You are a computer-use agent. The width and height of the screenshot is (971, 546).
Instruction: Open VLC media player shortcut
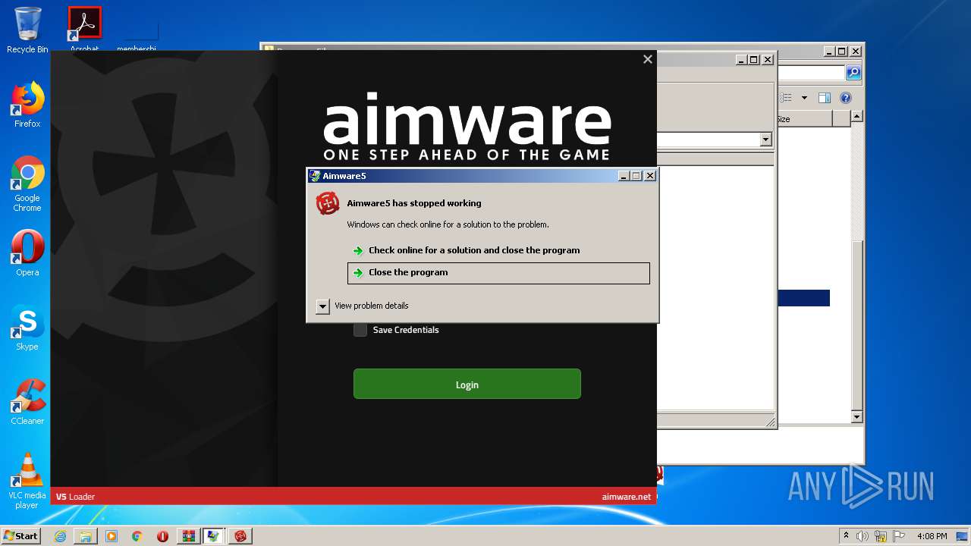click(27, 481)
